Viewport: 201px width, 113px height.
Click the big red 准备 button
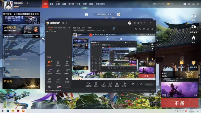pos(180,103)
